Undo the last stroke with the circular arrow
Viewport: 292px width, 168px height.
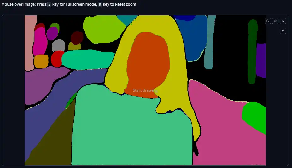(x=268, y=21)
